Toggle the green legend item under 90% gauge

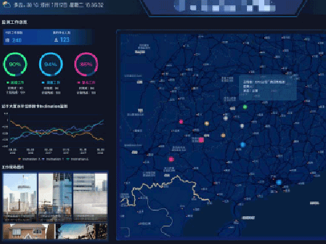[x=15, y=82]
